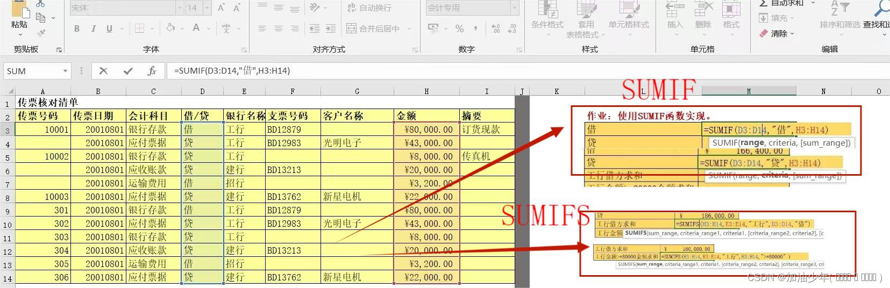Open the Borders icon in the font group

click(139, 28)
